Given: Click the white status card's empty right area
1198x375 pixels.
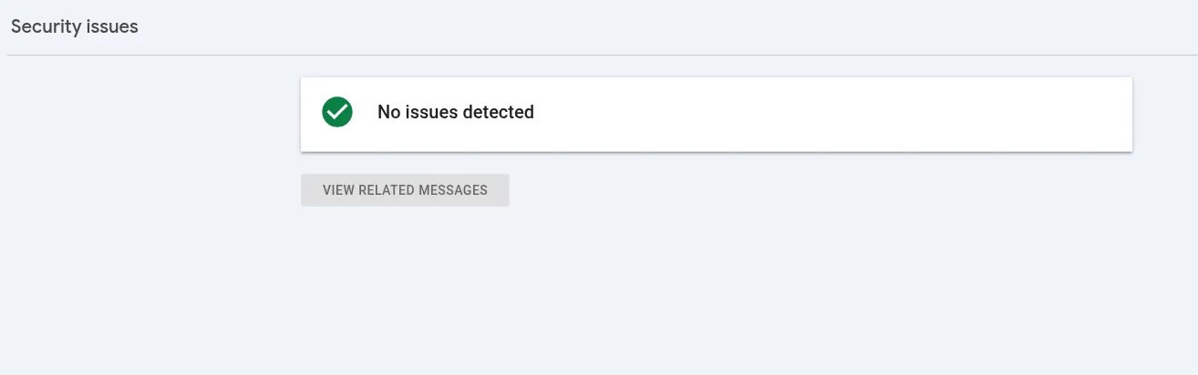Looking at the screenshot, I should pos(866,114).
